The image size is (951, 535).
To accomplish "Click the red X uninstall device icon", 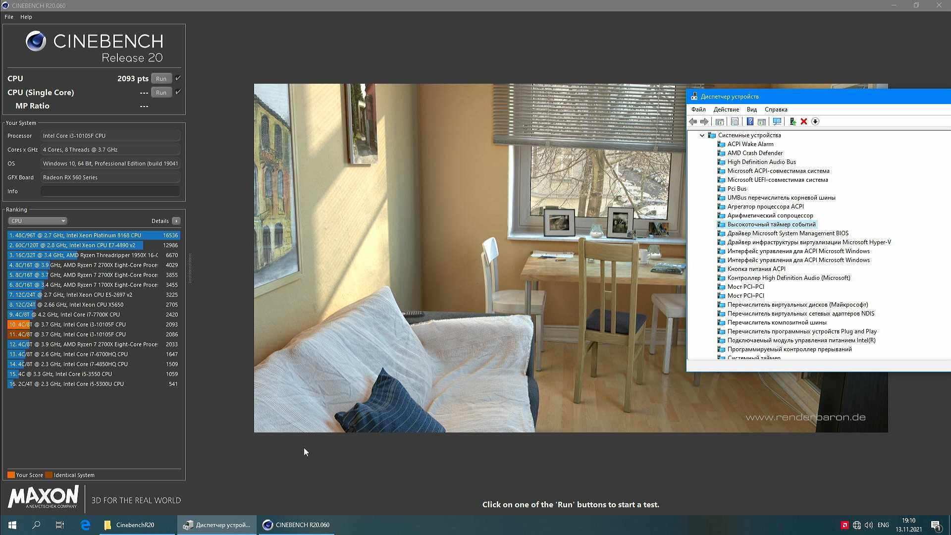I will pyautogui.click(x=804, y=121).
